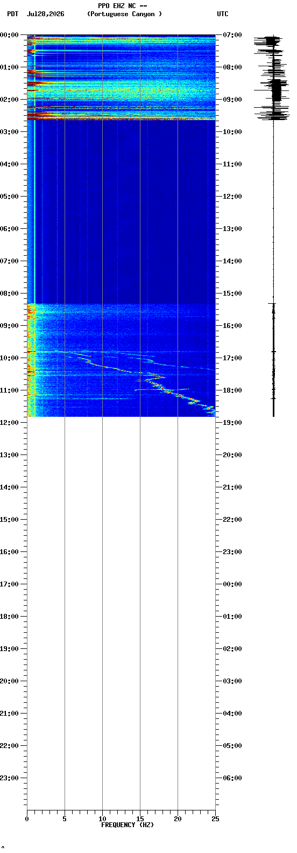Viewport: 297px width, 853px height.
Task: Click the UTC axis label "17:00"
Action: point(232,358)
